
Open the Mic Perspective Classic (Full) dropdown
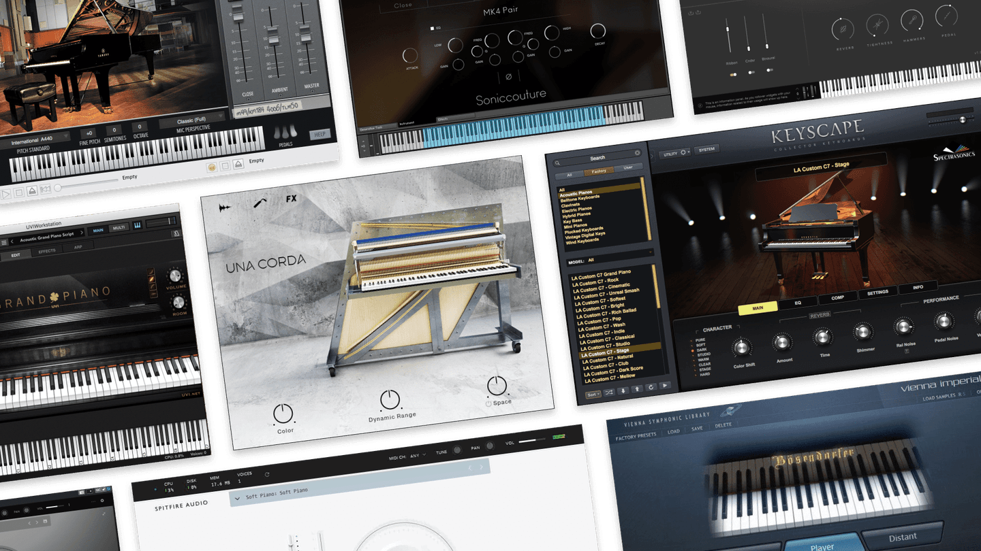191,121
